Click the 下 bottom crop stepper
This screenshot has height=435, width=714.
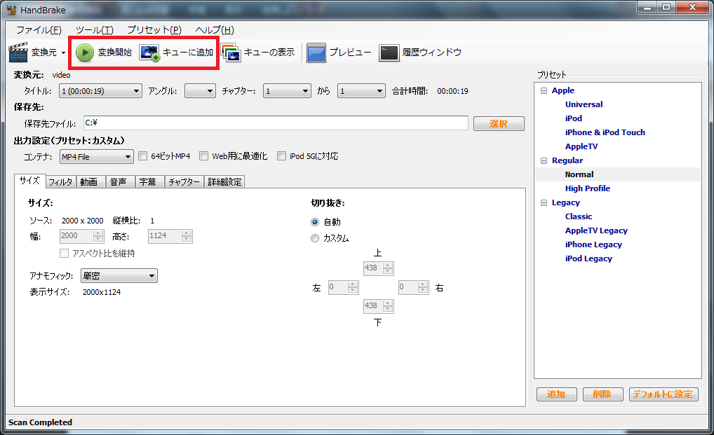(x=379, y=306)
